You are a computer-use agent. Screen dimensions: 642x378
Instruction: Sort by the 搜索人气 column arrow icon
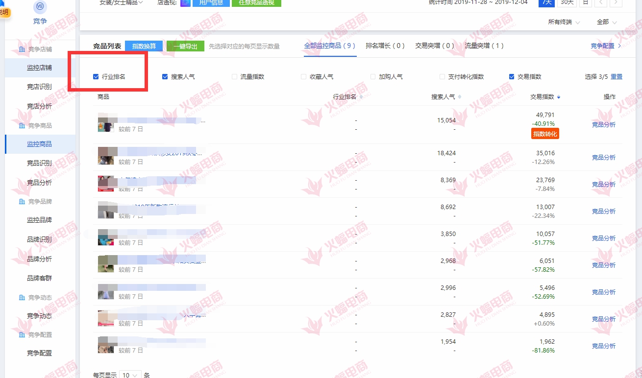coord(459,97)
